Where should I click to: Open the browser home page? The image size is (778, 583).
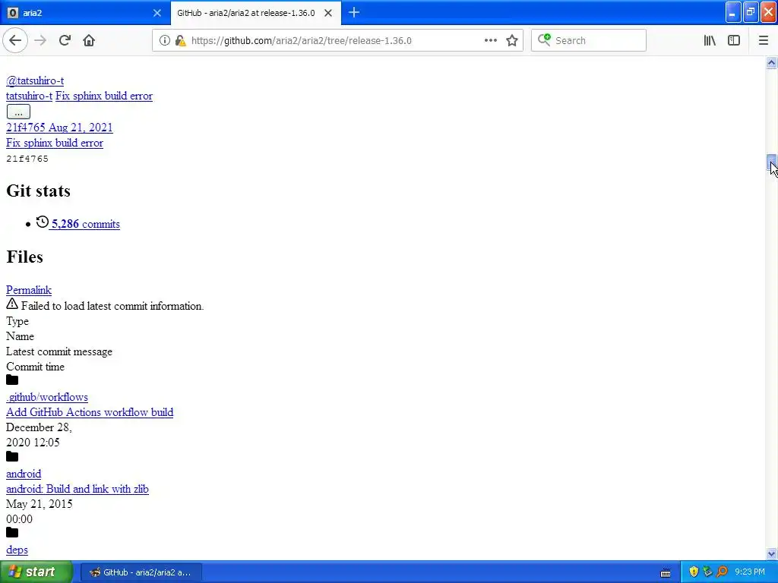[89, 41]
